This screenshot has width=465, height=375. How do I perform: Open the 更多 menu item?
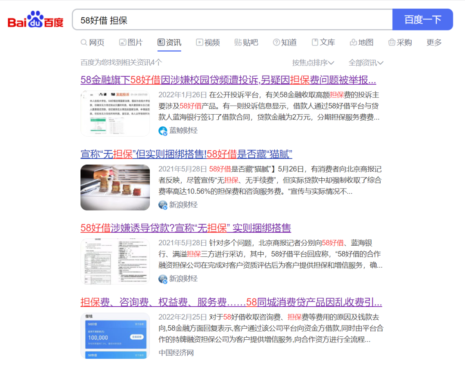(x=434, y=43)
